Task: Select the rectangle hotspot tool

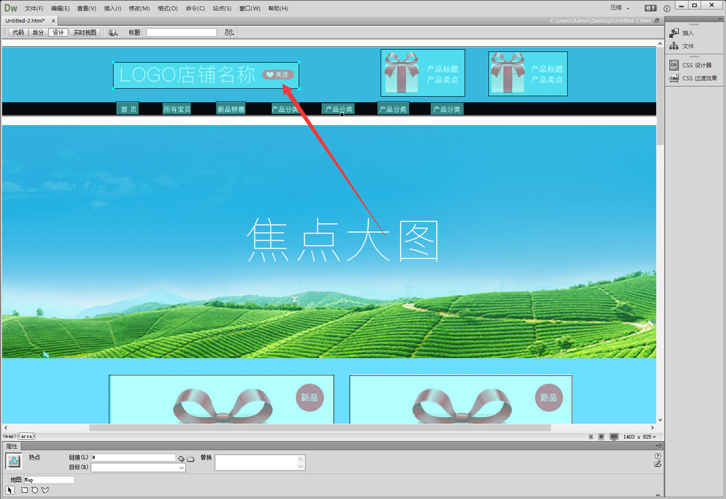Action: pos(25,490)
